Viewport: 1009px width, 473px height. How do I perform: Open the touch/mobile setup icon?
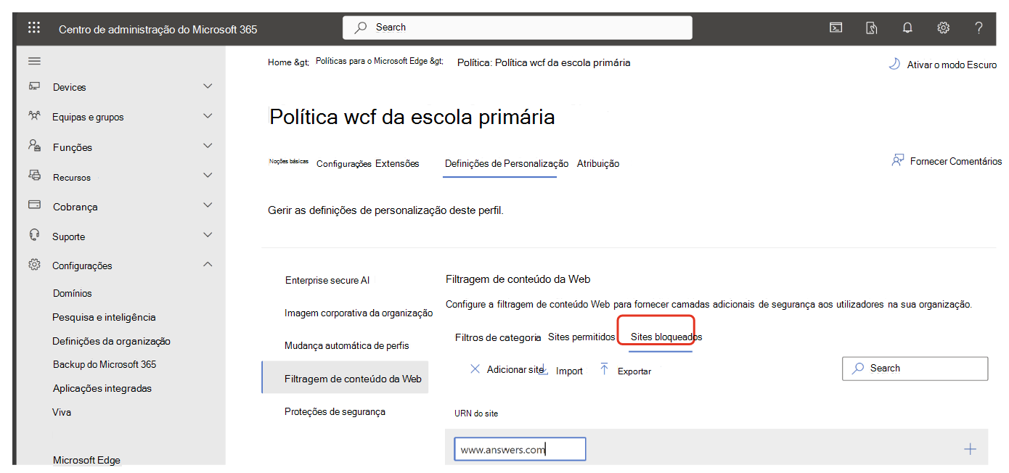pos(871,27)
